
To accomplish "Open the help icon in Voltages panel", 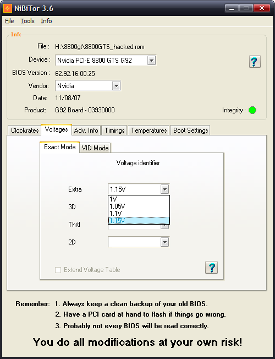I will point(211,267).
